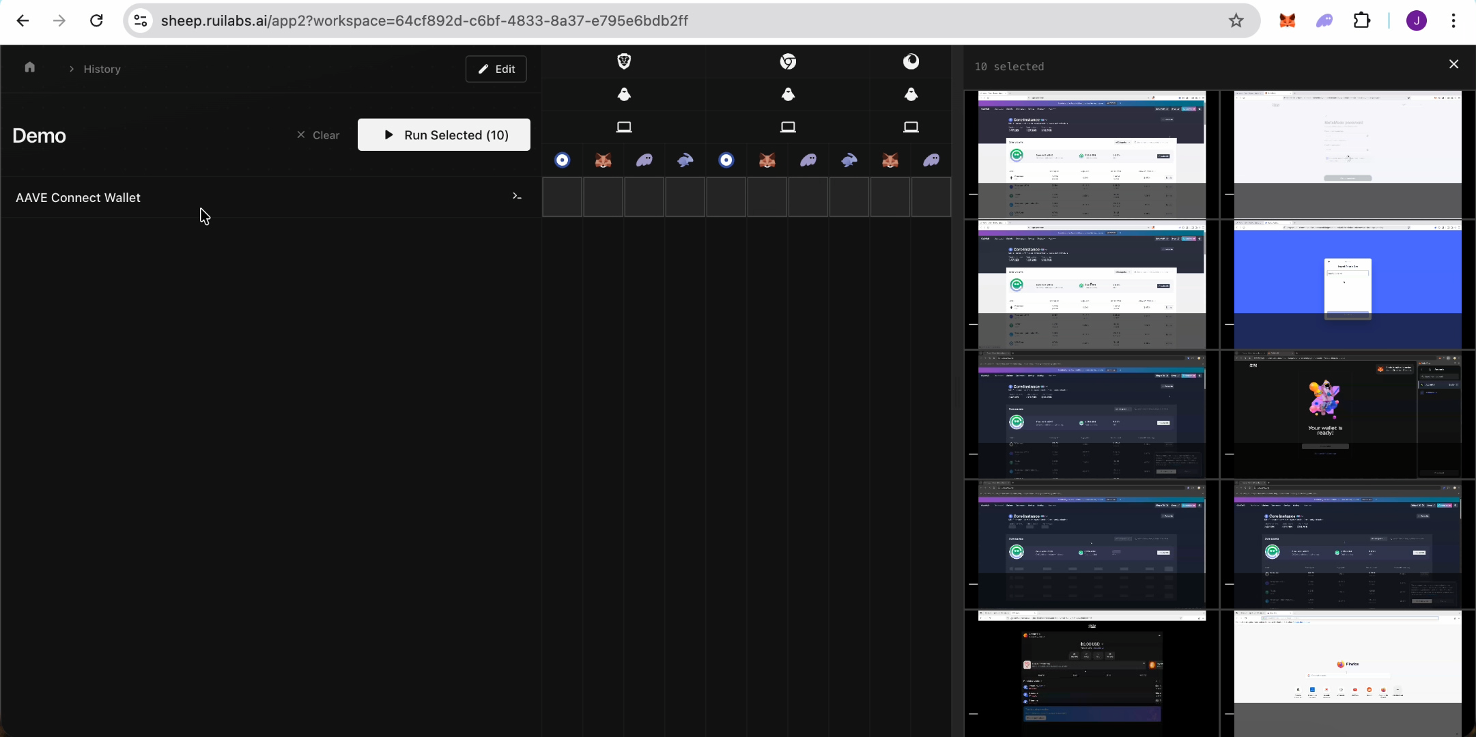This screenshot has width=1476, height=737.
Task: Select the Chrome browser icon
Action: (788, 61)
